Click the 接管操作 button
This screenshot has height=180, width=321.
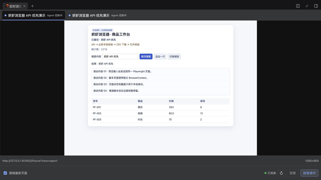coord(309,173)
